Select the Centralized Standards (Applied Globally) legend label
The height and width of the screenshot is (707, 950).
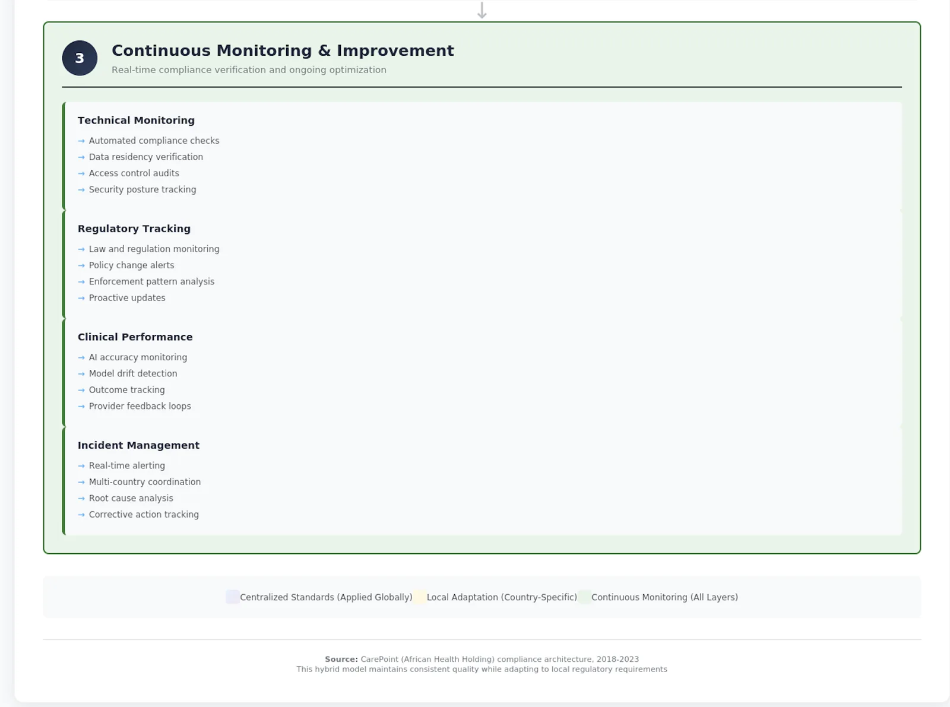326,597
